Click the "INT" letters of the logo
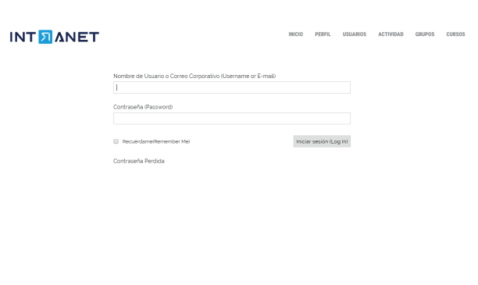 pyautogui.click(x=23, y=37)
